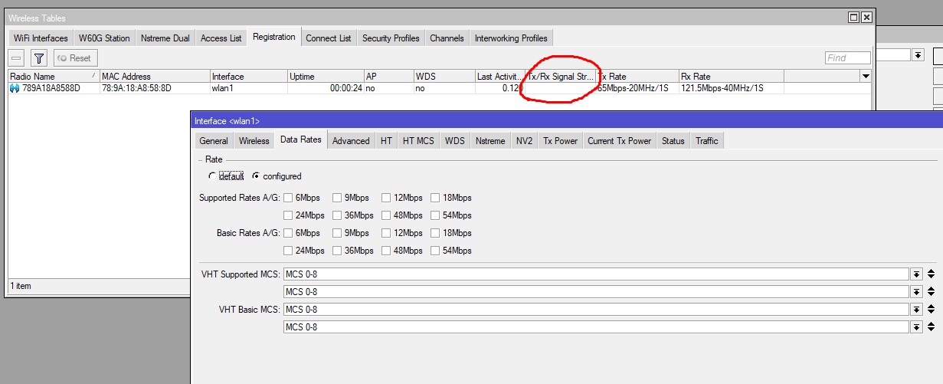
Task: Sort by Uptime column header
Action: click(326, 77)
